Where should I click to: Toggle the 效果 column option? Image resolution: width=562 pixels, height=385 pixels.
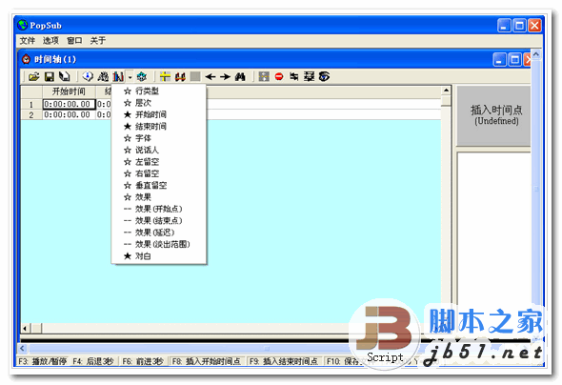pyautogui.click(x=159, y=197)
